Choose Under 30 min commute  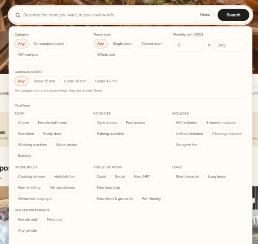pos(75,81)
